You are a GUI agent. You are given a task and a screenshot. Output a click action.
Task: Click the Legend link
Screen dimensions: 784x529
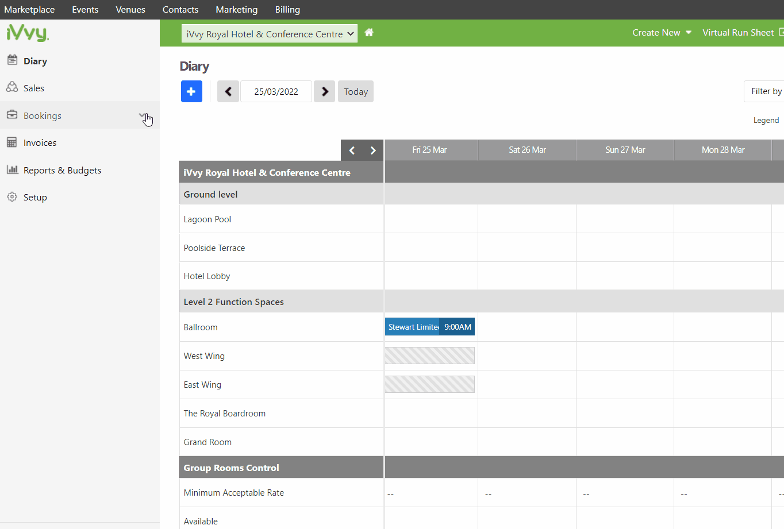(766, 120)
